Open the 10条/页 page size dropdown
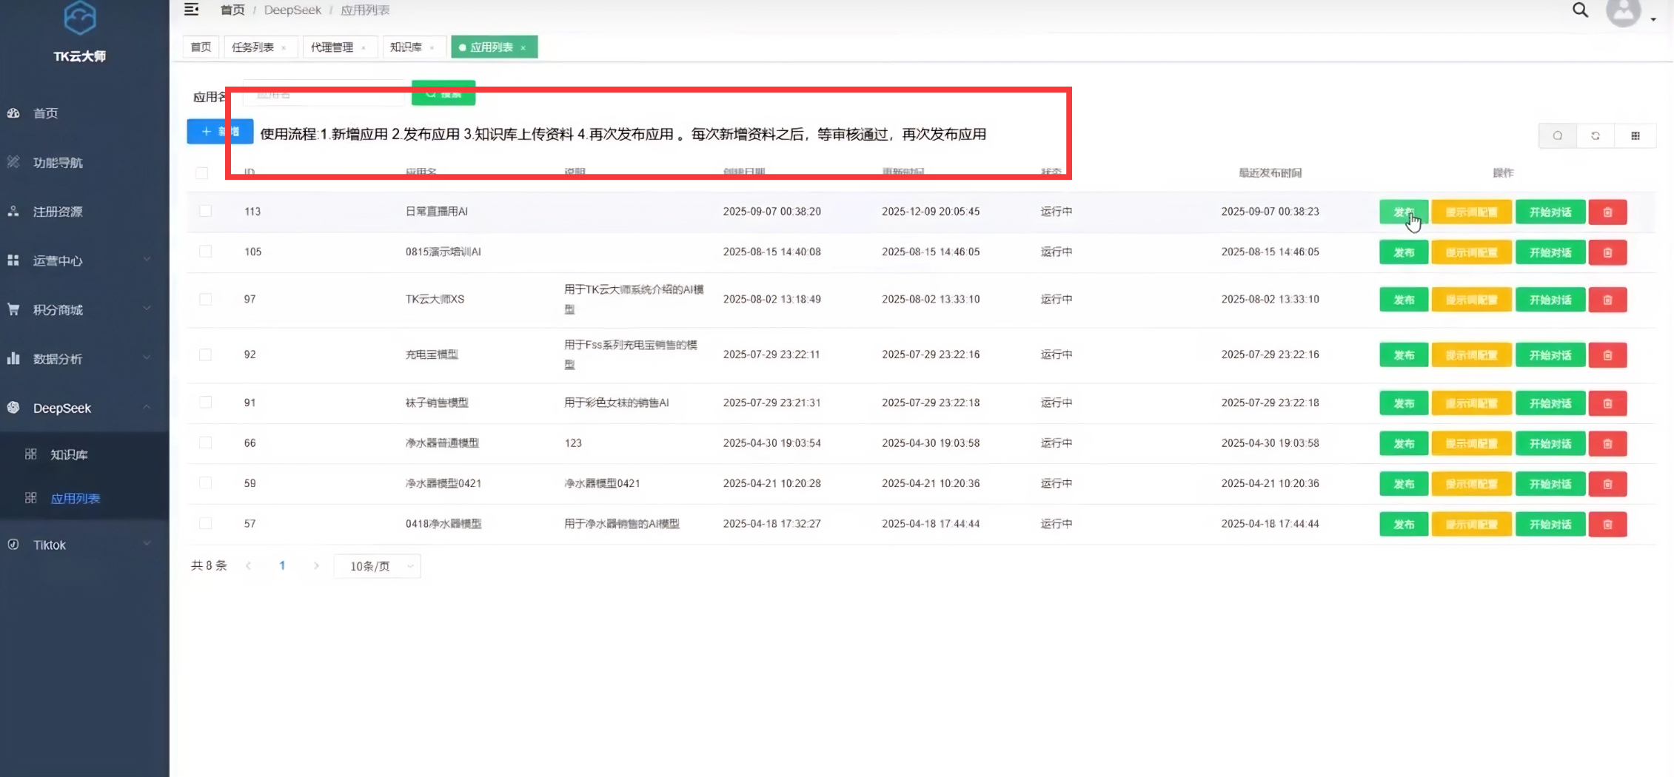Viewport: 1674px width, 777px height. tap(377, 565)
